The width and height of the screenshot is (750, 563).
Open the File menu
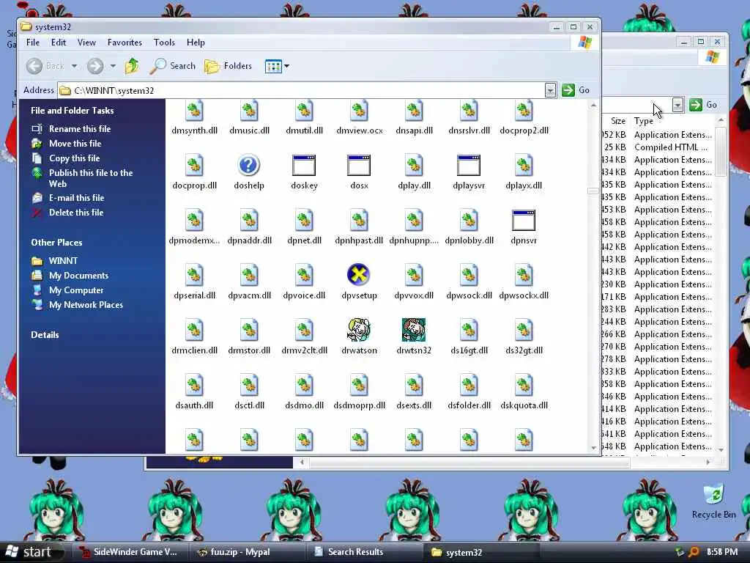33,43
